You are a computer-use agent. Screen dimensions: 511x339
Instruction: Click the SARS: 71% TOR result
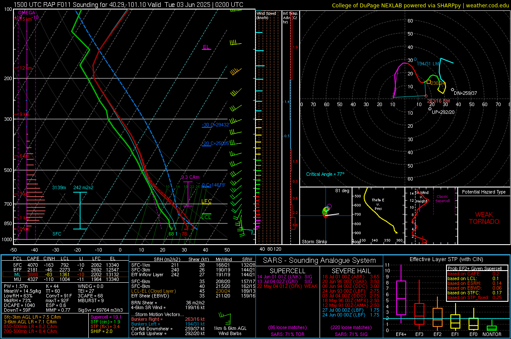[287, 334]
